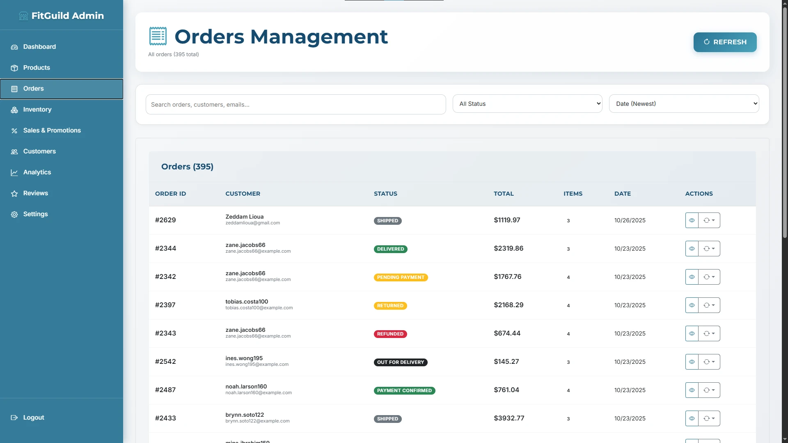Open the Products section

tap(62, 68)
